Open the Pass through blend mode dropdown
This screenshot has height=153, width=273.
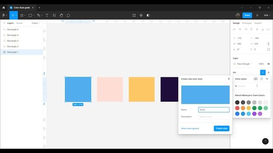pyautogui.click(x=244, y=64)
